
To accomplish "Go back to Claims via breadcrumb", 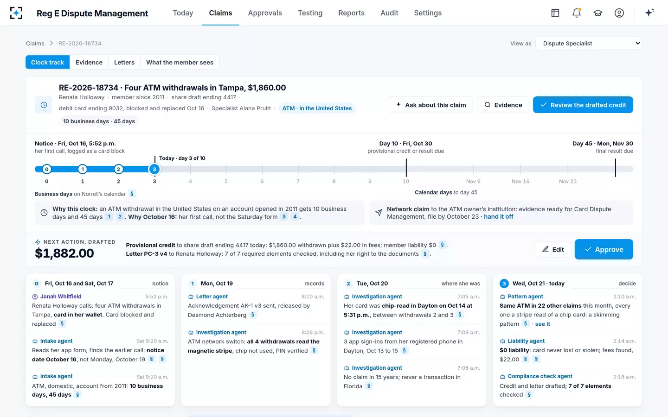I will tap(35, 43).
